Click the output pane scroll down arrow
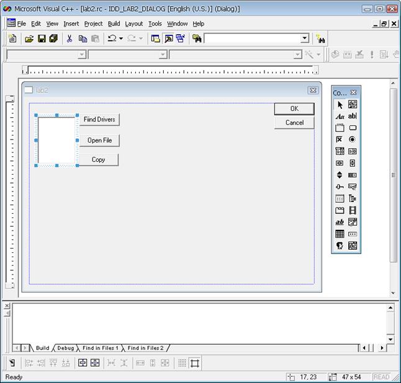Viewport: 401px width, 383px height. tap(390, 340)
